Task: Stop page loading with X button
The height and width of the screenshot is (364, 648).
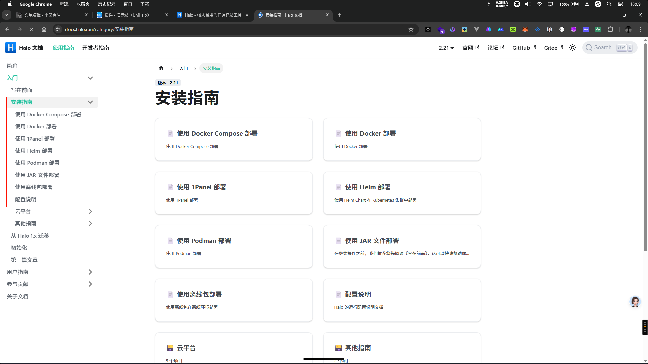Action: (x=32, y=29)
